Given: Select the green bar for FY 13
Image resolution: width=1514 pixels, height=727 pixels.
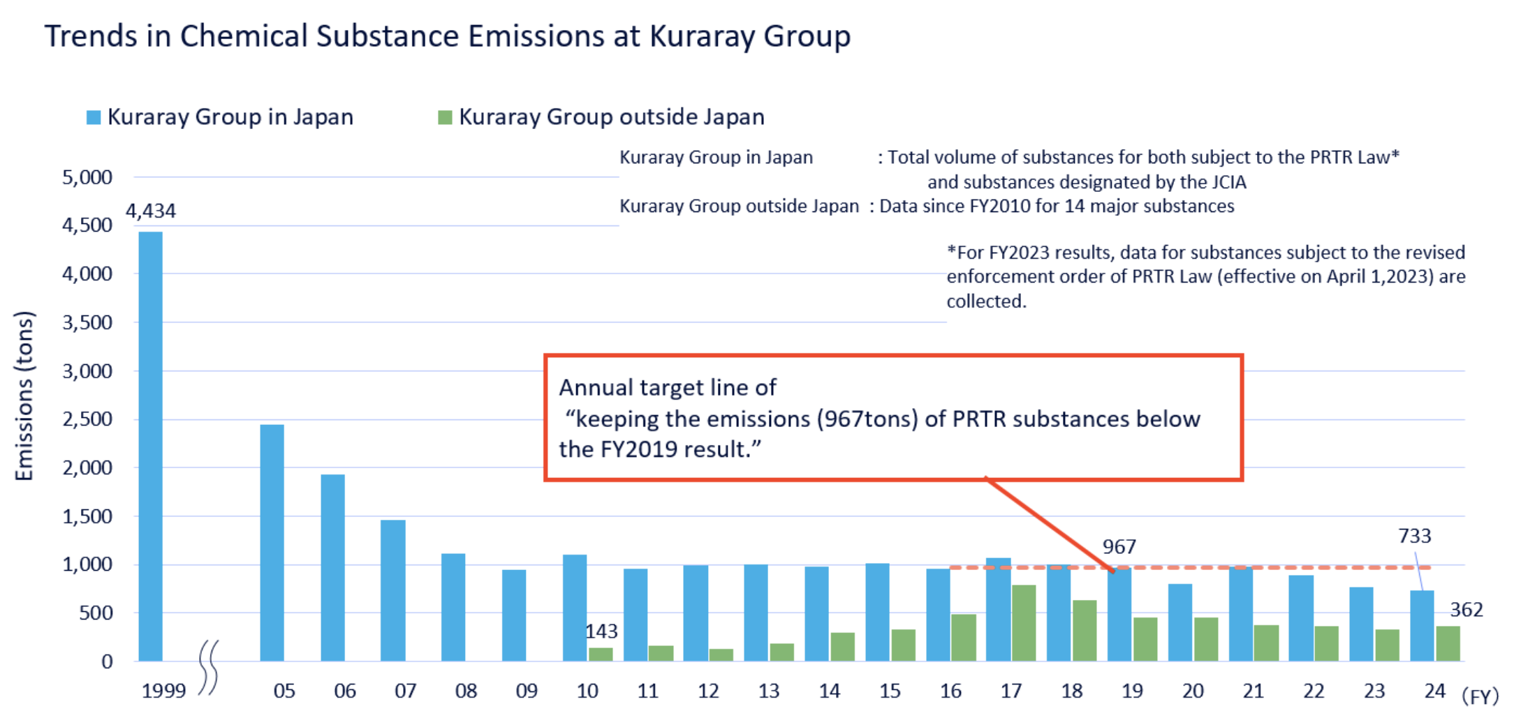Looking at the screenshot, I should point(782,652).
